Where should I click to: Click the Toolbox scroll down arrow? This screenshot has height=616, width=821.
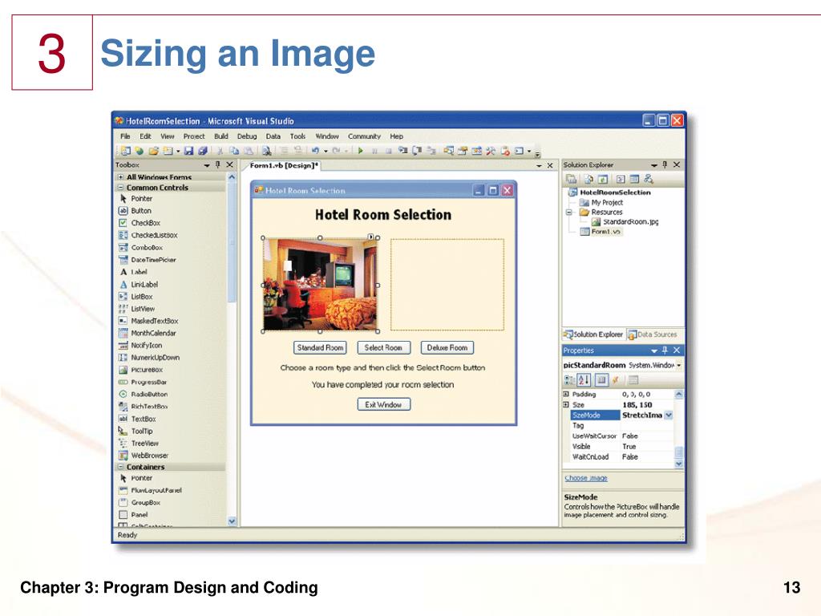[232, 521]
